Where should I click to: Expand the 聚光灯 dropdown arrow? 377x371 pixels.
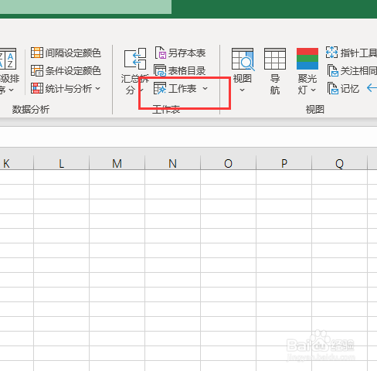[313, 90]
